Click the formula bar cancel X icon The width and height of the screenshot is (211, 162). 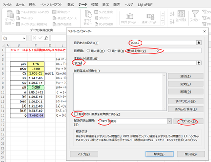tap(34, 38)
